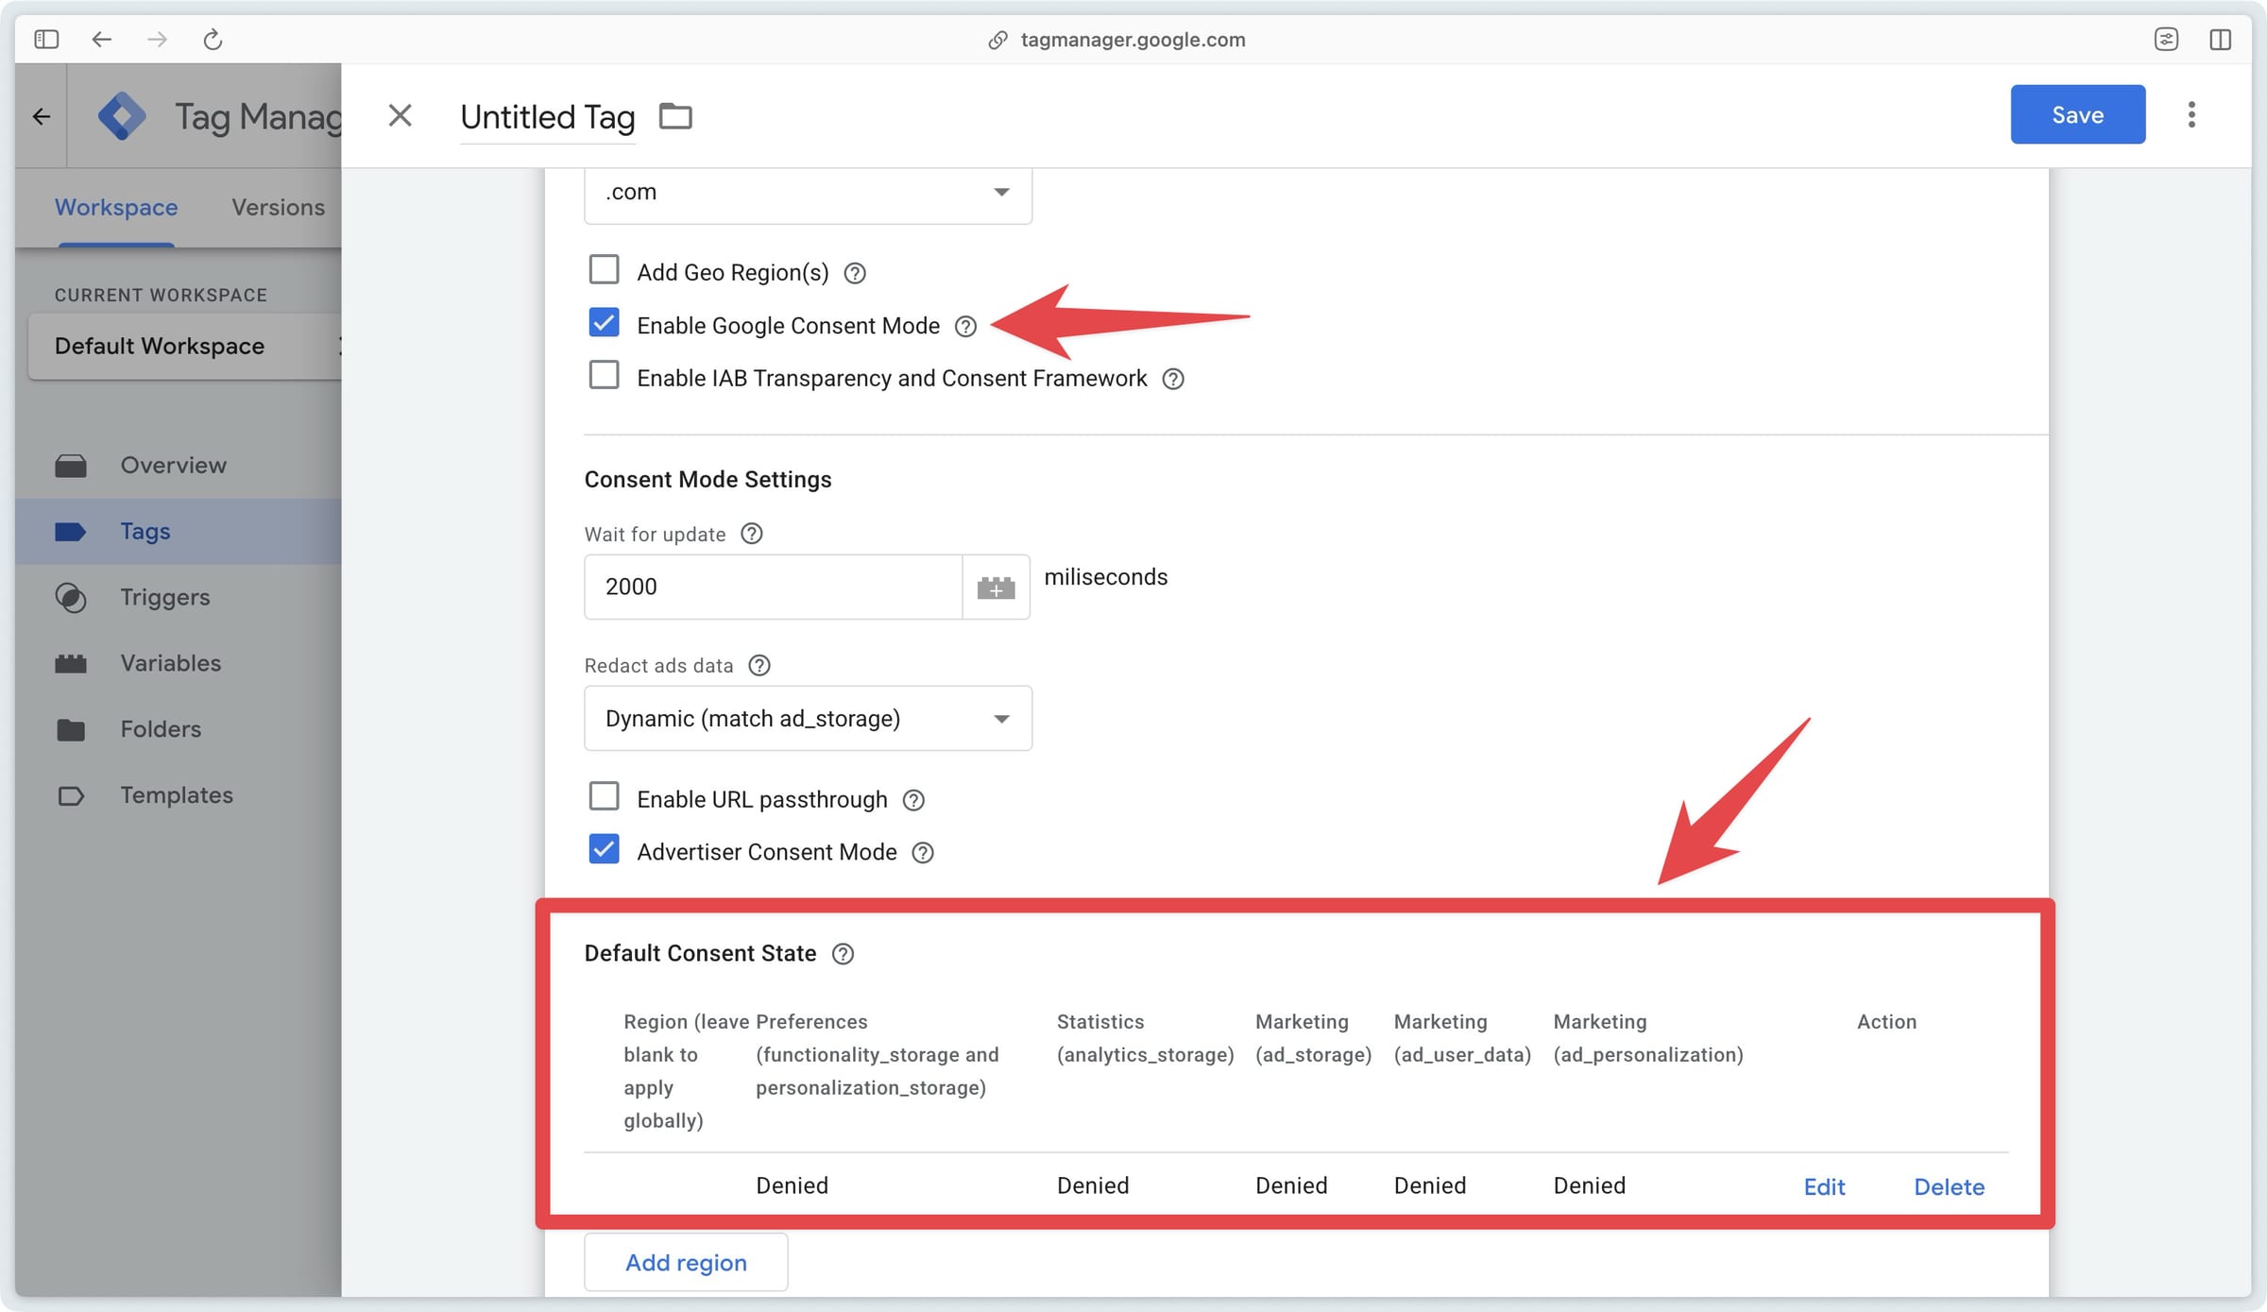Open the browser split view icon
Screen dimensions: 2267x1312
[x=2221, y=39]
